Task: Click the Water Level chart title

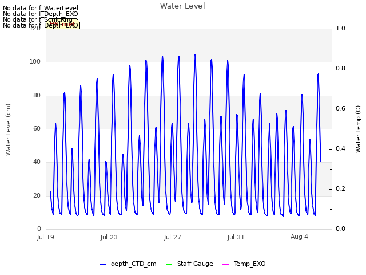Action: [x=182, y=6]
